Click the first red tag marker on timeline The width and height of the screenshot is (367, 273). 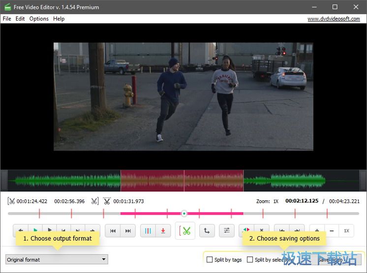(39, 214)
